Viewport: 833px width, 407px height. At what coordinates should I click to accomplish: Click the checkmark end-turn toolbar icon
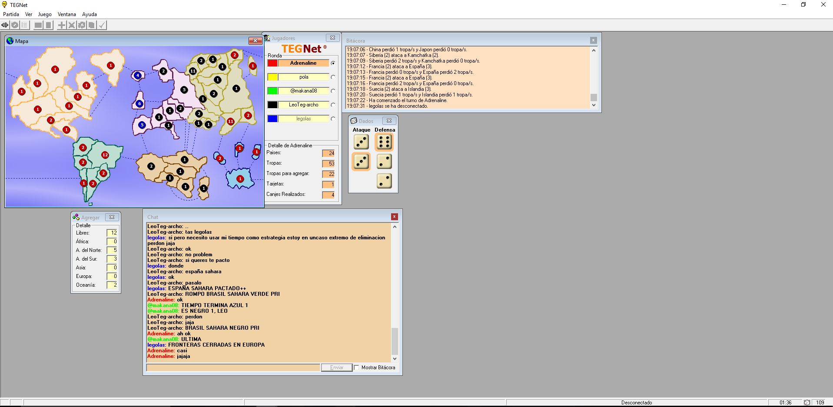(102, 25)
